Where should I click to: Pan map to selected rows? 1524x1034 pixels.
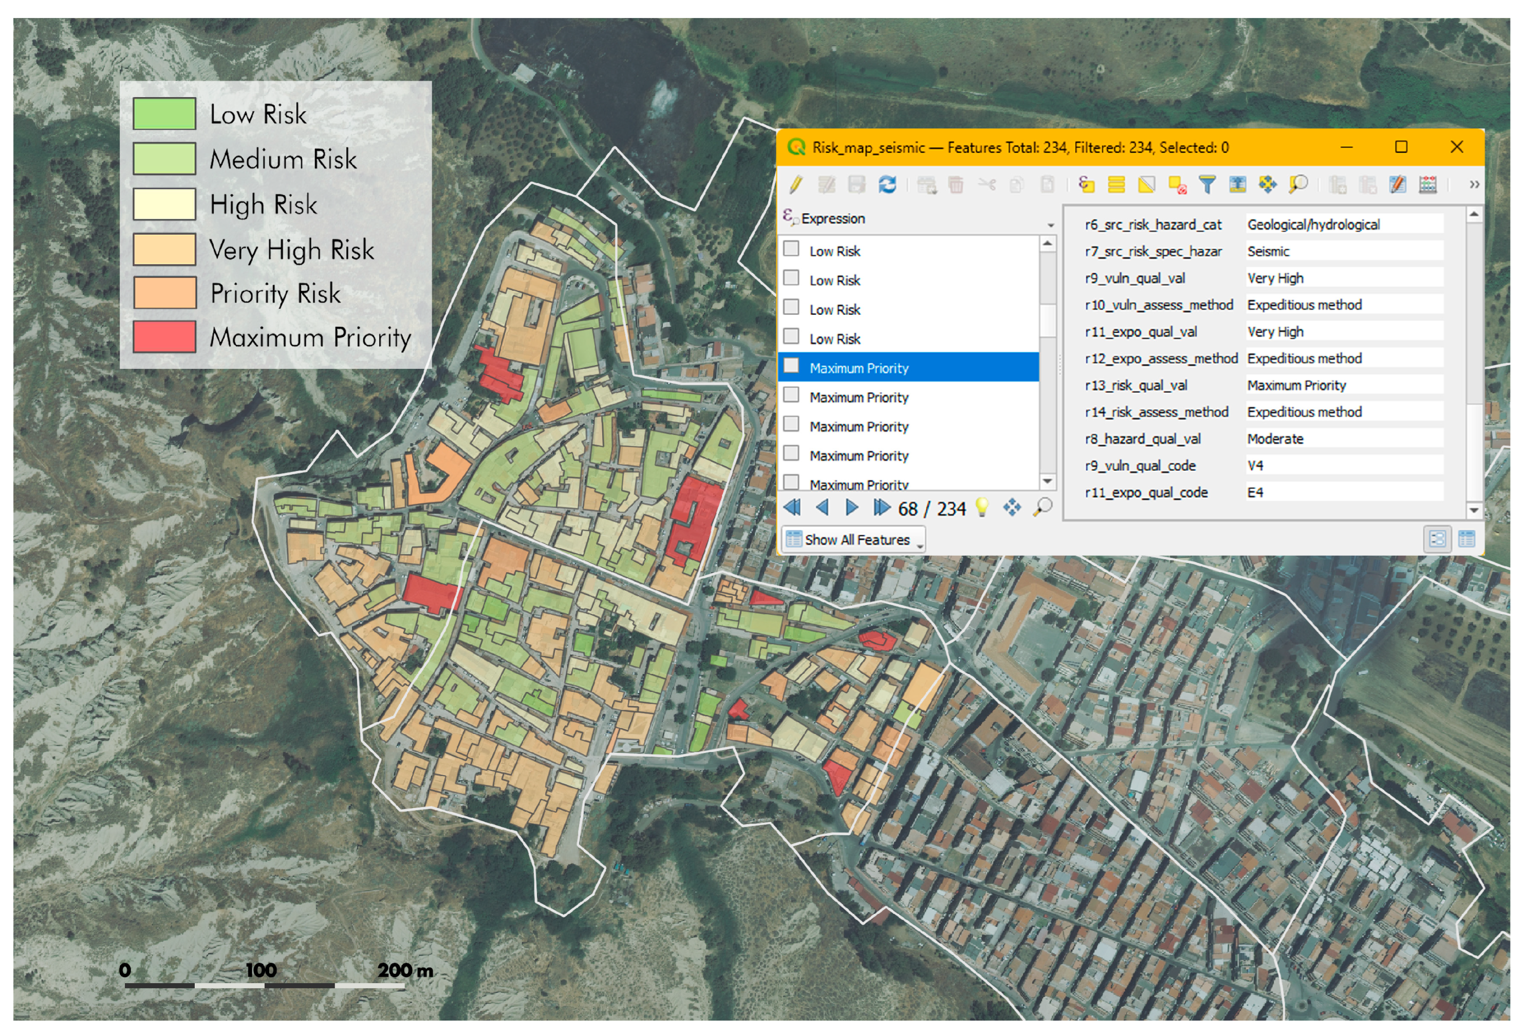(x=1268, y=185)
